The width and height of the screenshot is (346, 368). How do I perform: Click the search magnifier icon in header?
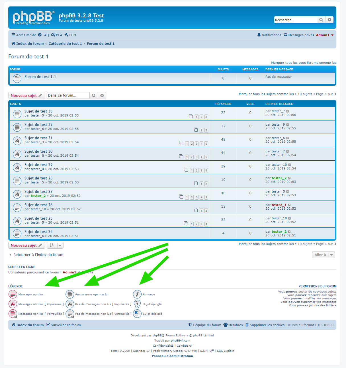coord(321,20)
